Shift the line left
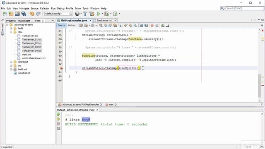The image size is (265, 149). [x=141, y=25]
